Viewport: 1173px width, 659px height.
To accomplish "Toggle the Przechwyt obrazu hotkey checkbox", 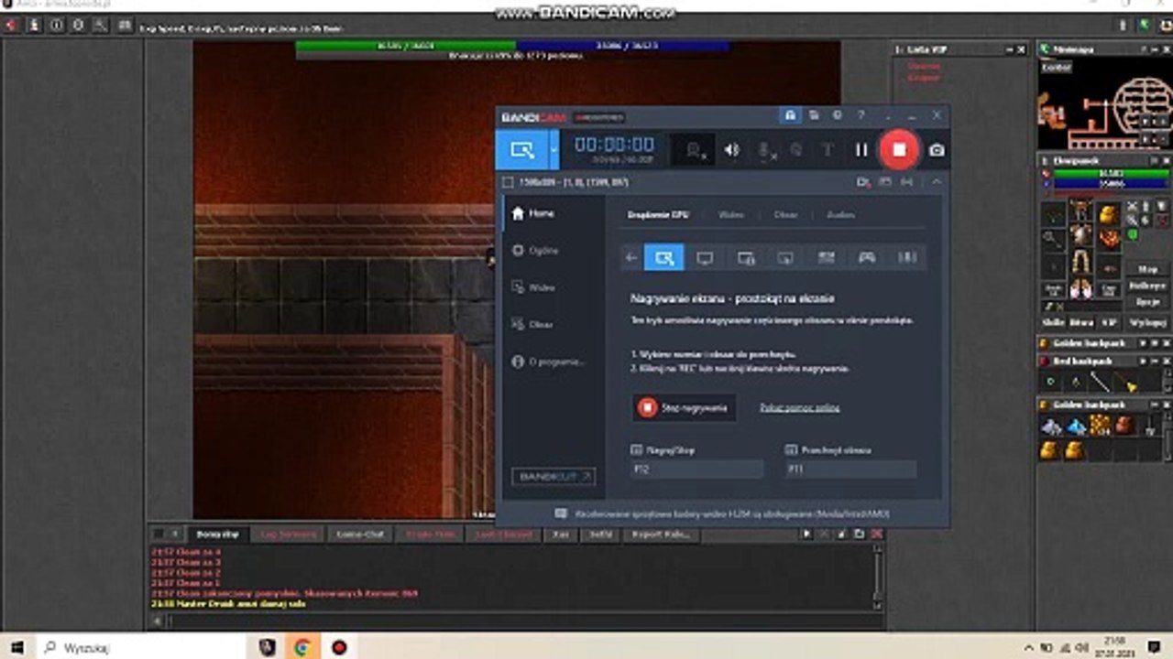I will point(792,450).
